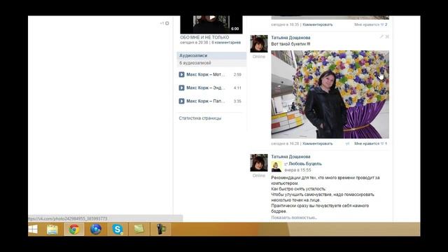
Task: Open Любовь Буцель's profile link
Action: (305, 164)
